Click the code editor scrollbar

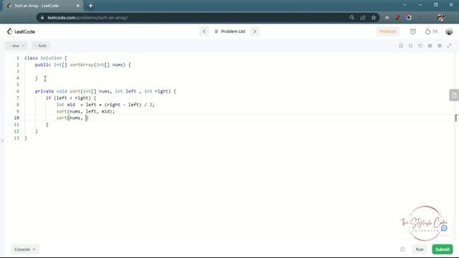click(x=456, y=118)
